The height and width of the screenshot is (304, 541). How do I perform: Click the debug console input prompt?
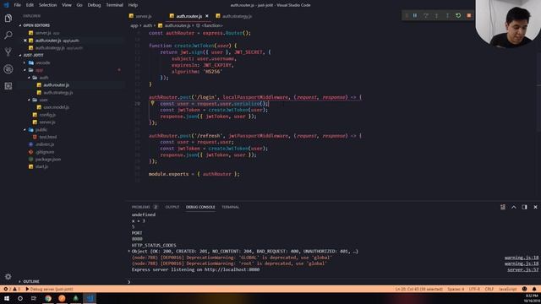[x=333, y=281]
